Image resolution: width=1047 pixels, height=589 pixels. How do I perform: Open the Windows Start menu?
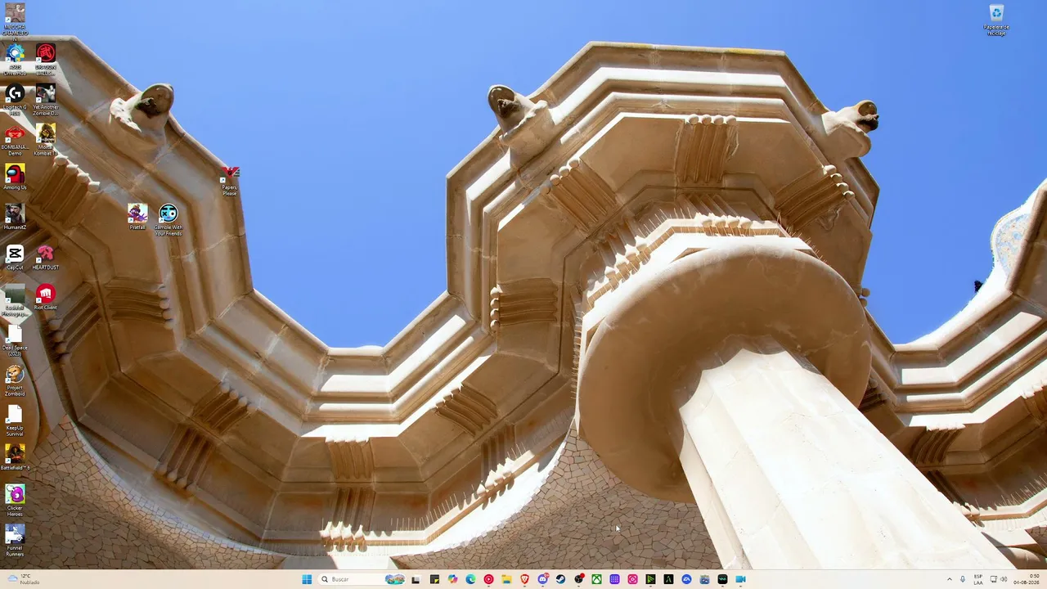[307, 579]
